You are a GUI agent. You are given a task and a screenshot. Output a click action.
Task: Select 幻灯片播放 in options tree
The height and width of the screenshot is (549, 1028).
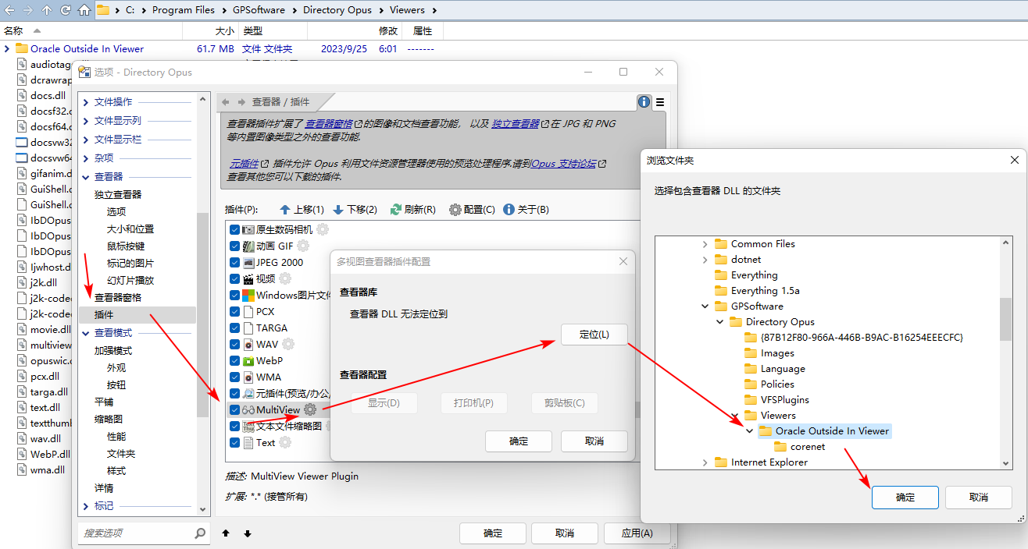(x=130, y=281)
